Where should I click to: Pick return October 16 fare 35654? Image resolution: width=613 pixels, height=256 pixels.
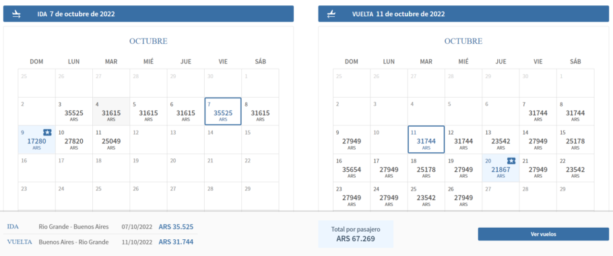pos(352,168)
